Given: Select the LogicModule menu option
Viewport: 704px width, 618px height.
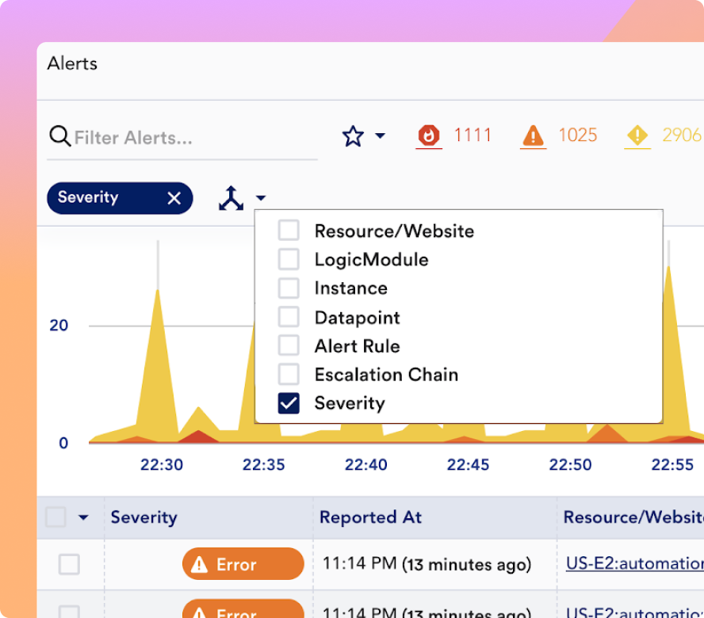Looking at the screenshot, I should click(x=371, y=260).
